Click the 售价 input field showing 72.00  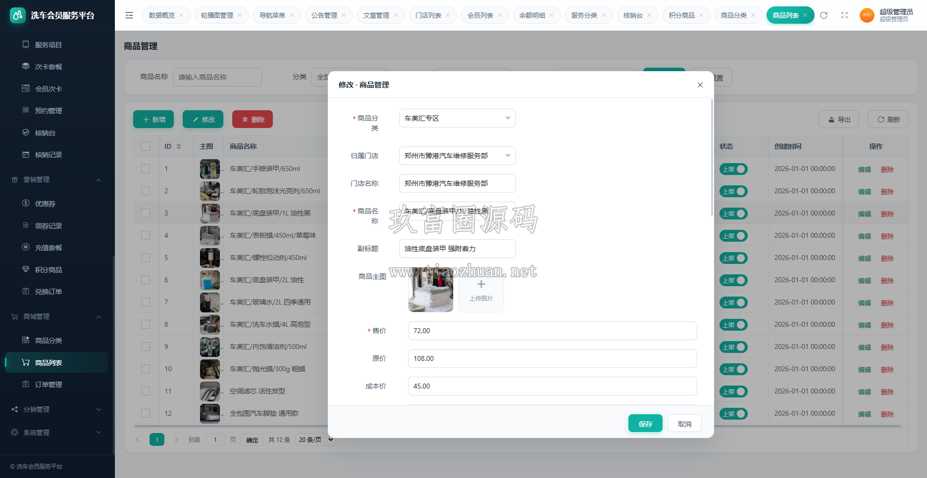(x=552, y=331)
